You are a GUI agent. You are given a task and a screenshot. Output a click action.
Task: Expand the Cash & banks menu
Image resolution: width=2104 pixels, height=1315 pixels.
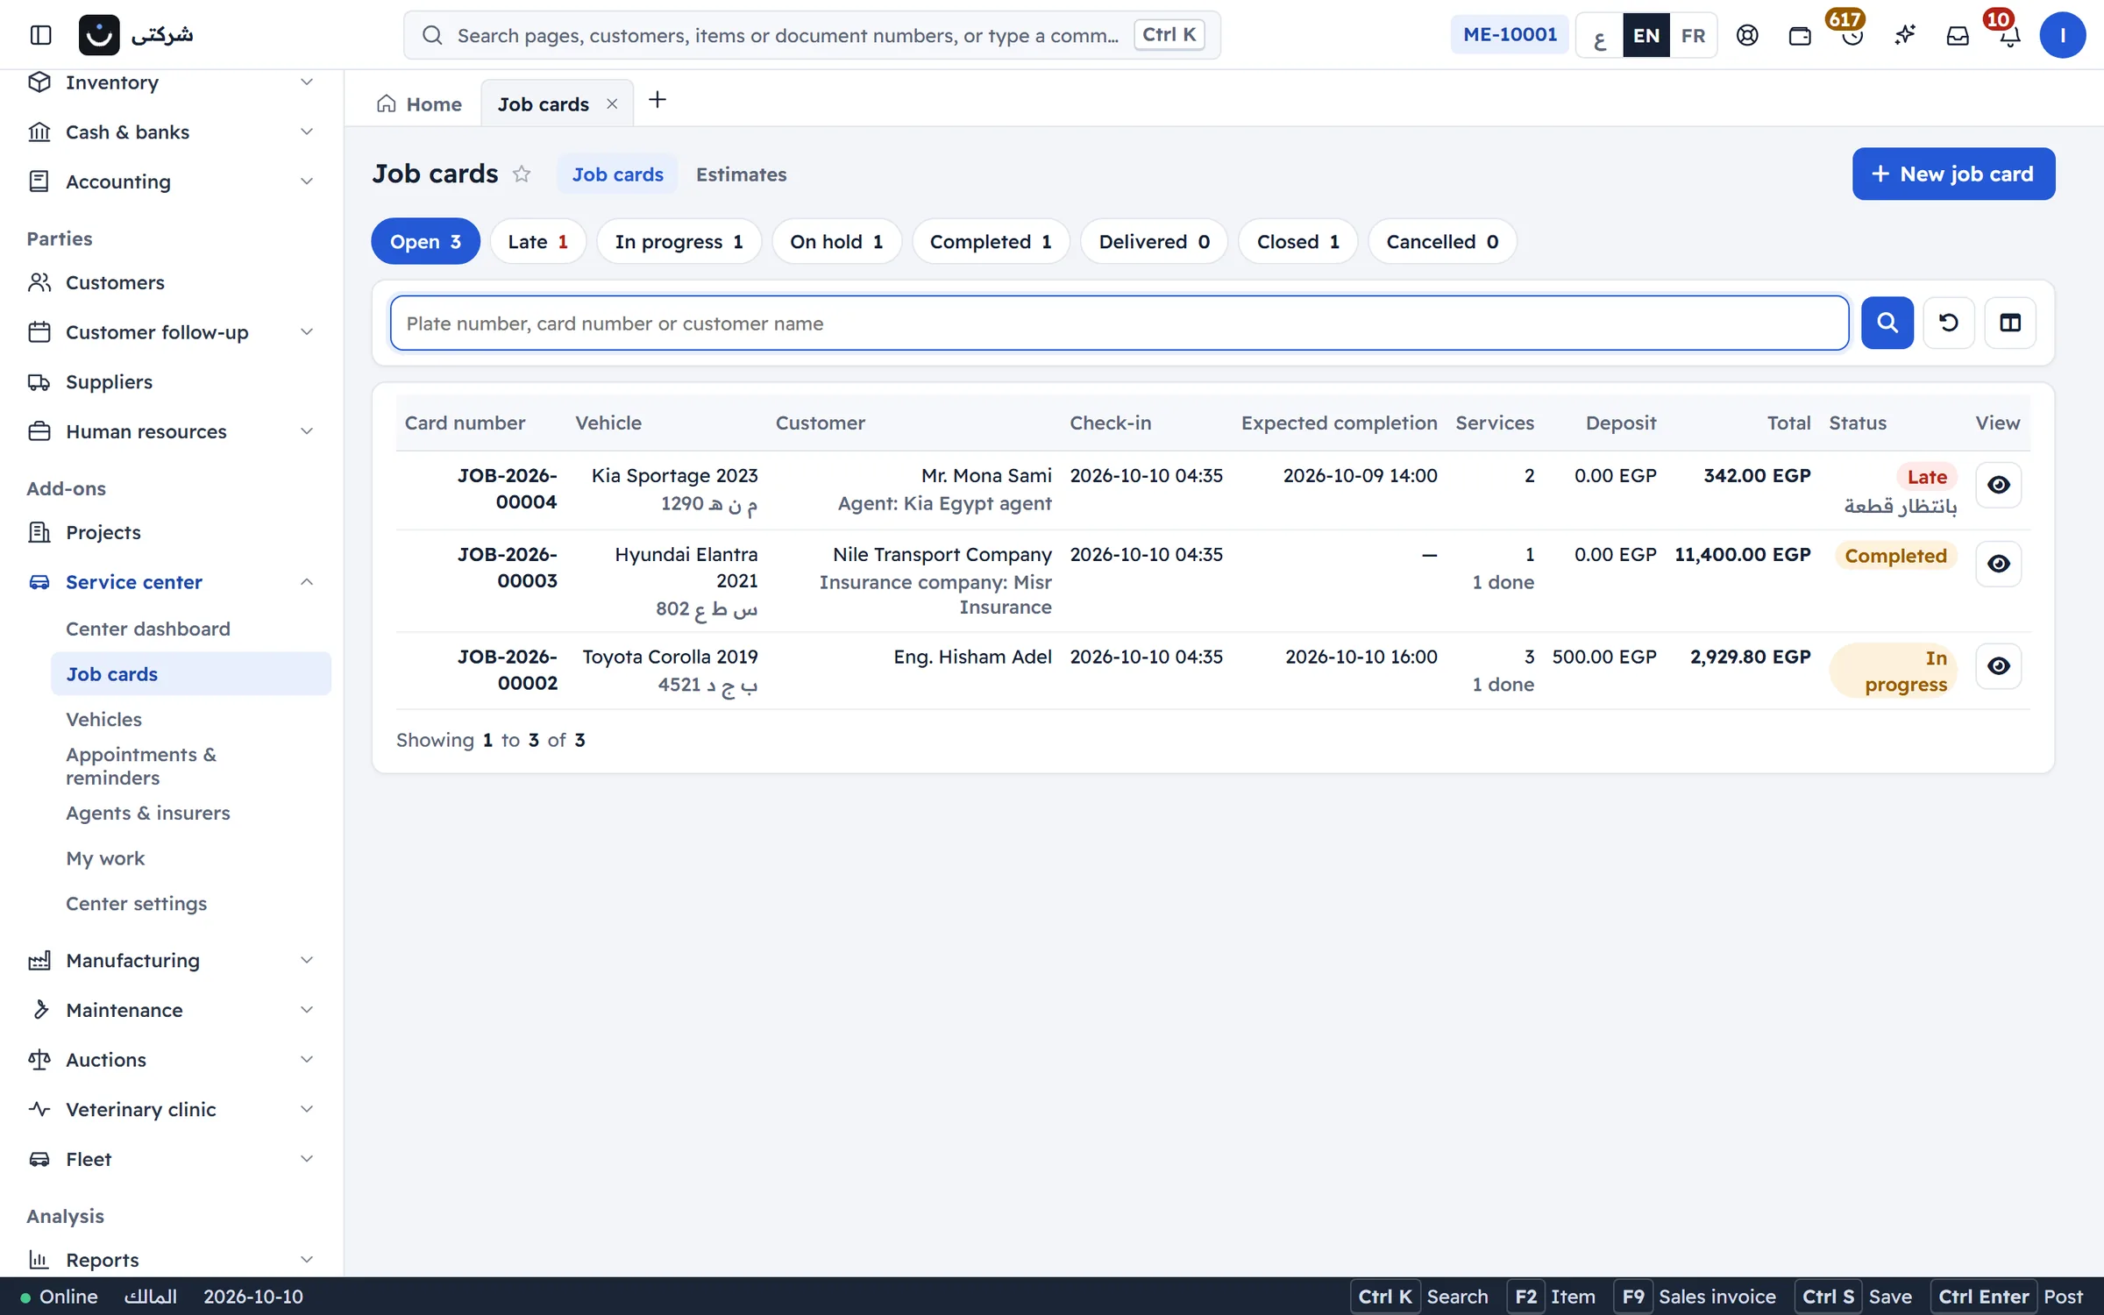[x=172, y=131]
